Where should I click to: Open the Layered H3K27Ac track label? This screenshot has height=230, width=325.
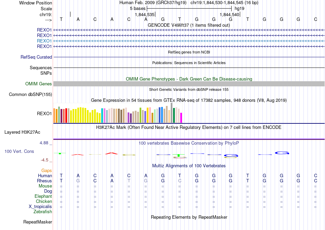point(22,132)
